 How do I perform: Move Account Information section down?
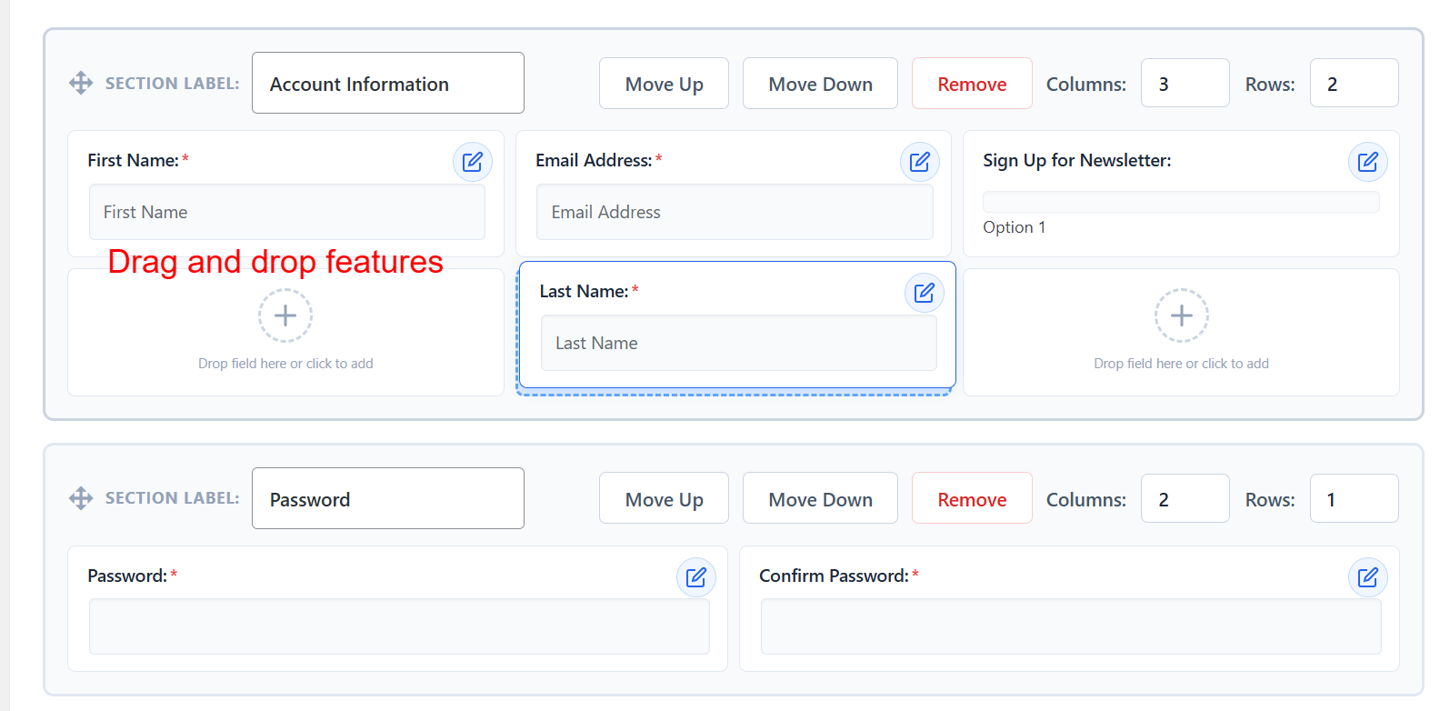click(x=820, y=84)
